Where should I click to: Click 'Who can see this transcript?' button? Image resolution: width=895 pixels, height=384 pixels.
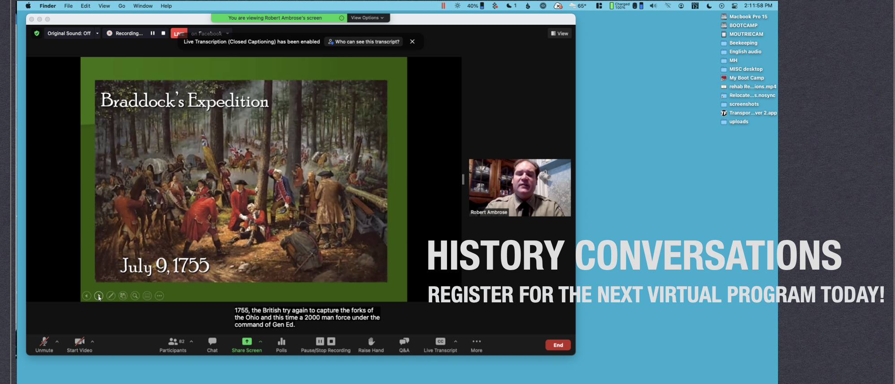pos(364,42)
